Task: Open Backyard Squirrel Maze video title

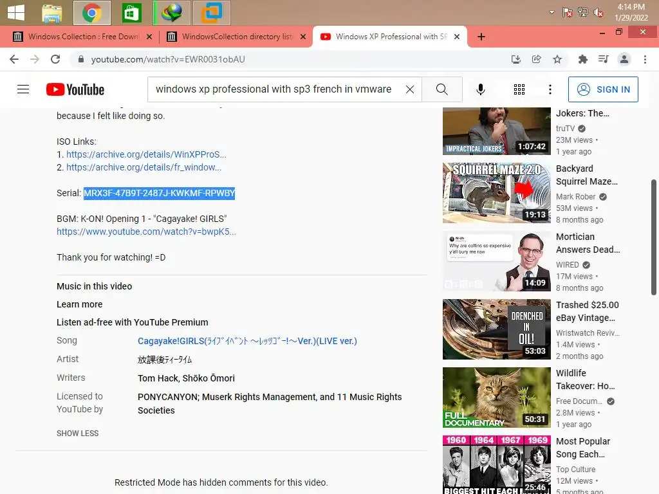Action: click(x=587, y=175)
